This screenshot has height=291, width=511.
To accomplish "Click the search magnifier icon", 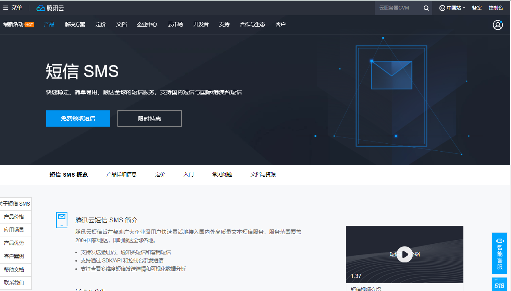I will pos(426,8).
